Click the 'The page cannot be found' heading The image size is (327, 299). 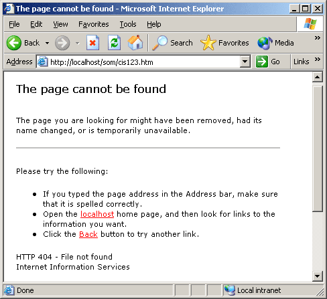[x=91, y=89]
